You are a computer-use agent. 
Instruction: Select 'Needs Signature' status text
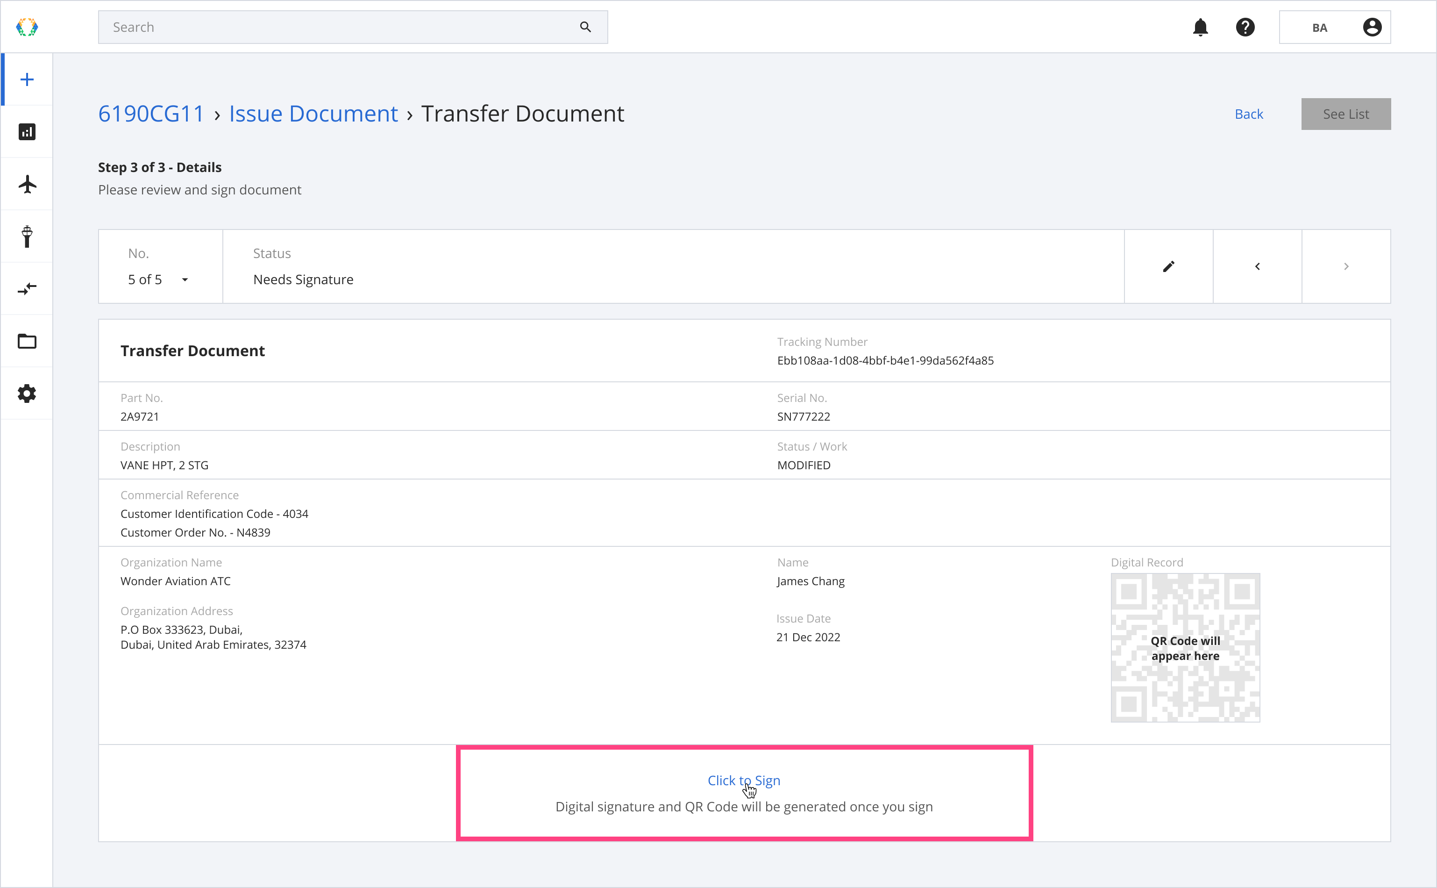(303, 279)
